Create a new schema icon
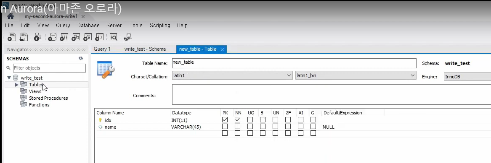 point(52,37)
